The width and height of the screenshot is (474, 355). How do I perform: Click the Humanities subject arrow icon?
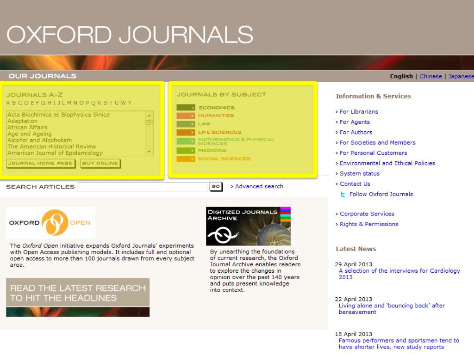pos(186,116)
